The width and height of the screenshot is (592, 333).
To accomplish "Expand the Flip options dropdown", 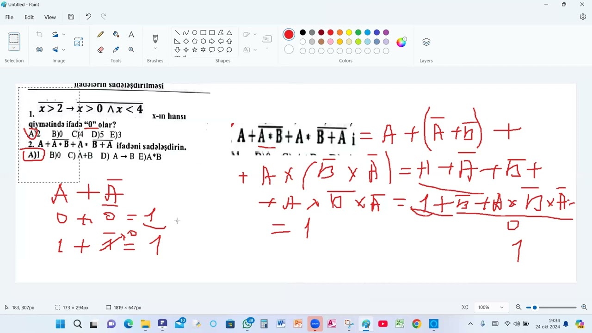I will 63,49.
